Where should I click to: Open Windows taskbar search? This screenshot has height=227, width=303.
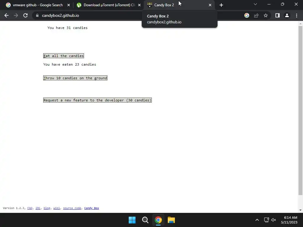145,220
